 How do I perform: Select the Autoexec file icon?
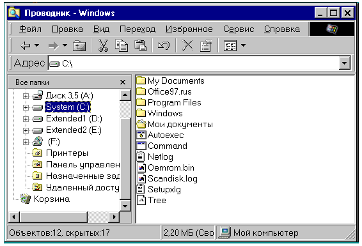(x=141, y=135)
